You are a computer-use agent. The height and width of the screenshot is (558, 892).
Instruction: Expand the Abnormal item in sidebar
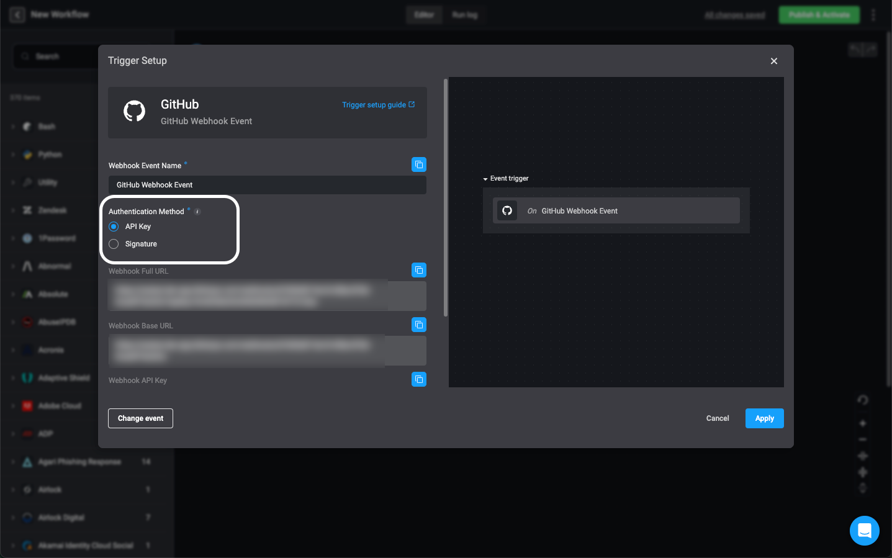pos(13,266)
